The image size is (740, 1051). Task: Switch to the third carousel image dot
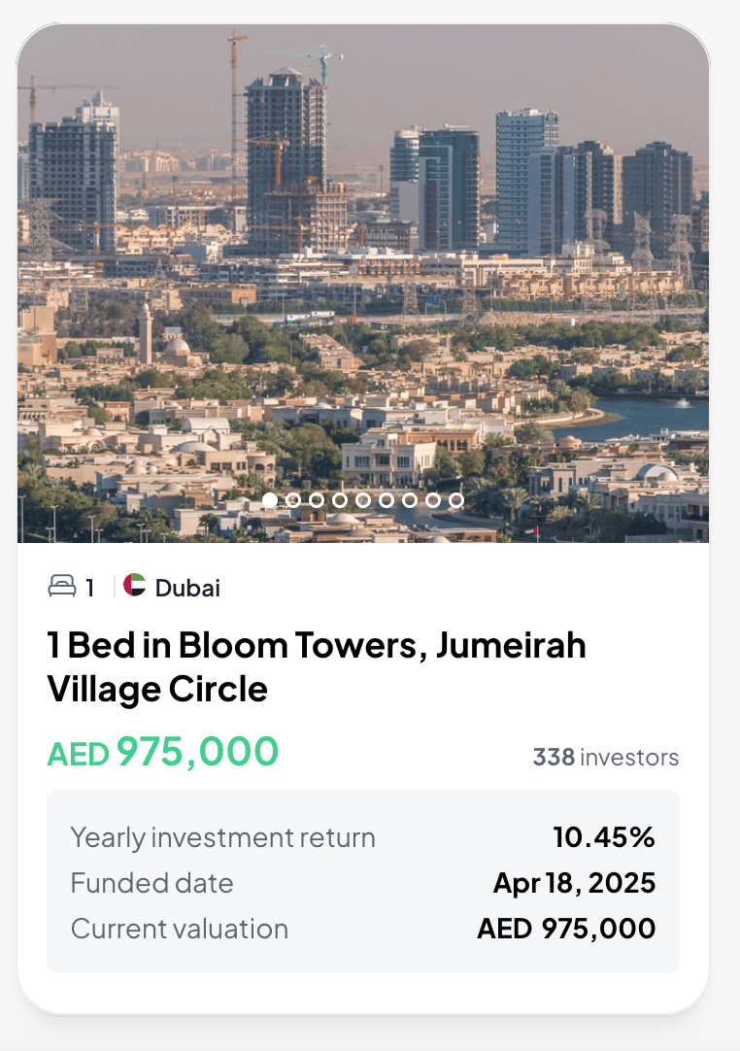click(317, 500)
